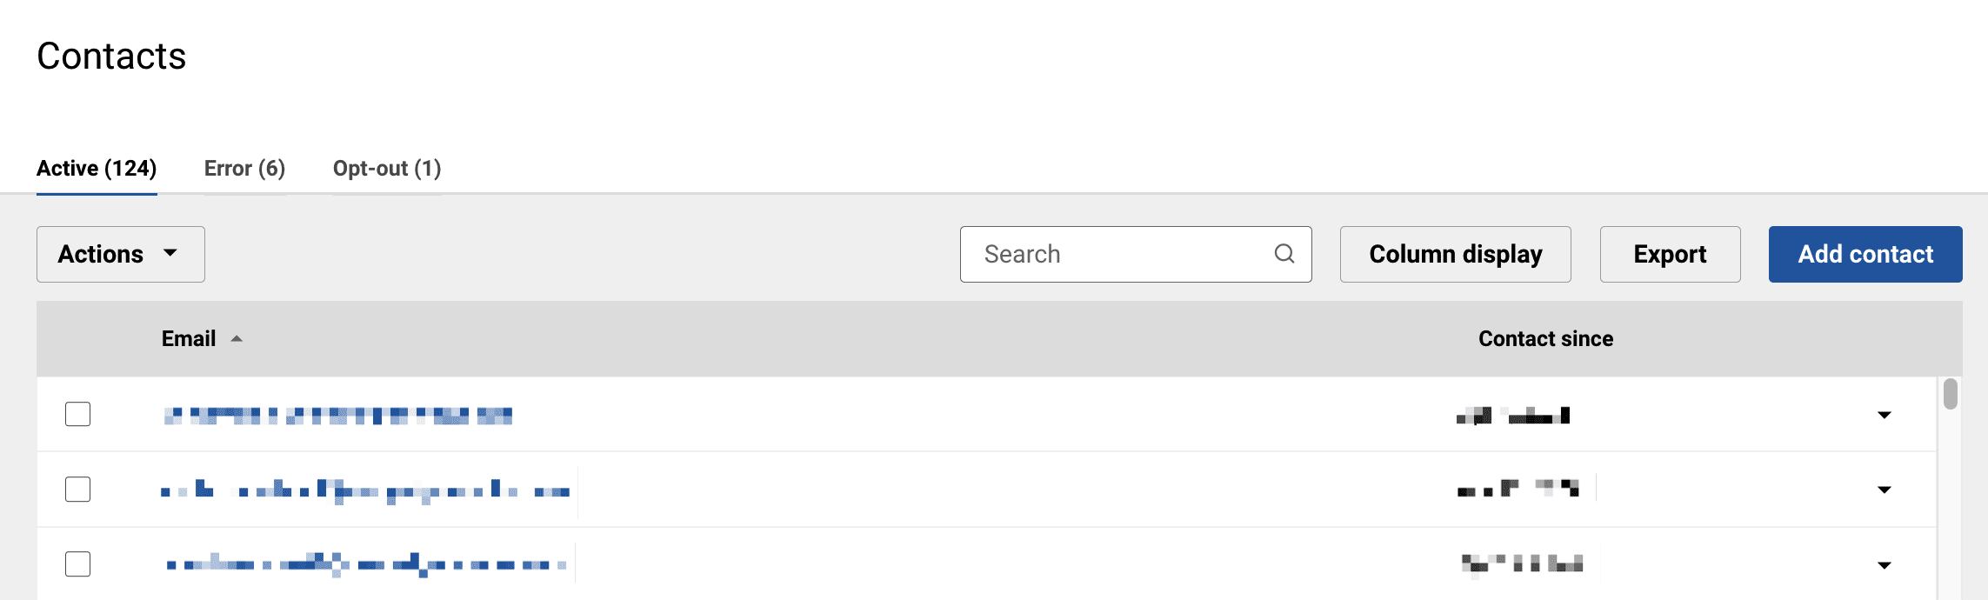Open the first contact's email link
This screenshot has width=1988, height=600.
pos(337,416)
